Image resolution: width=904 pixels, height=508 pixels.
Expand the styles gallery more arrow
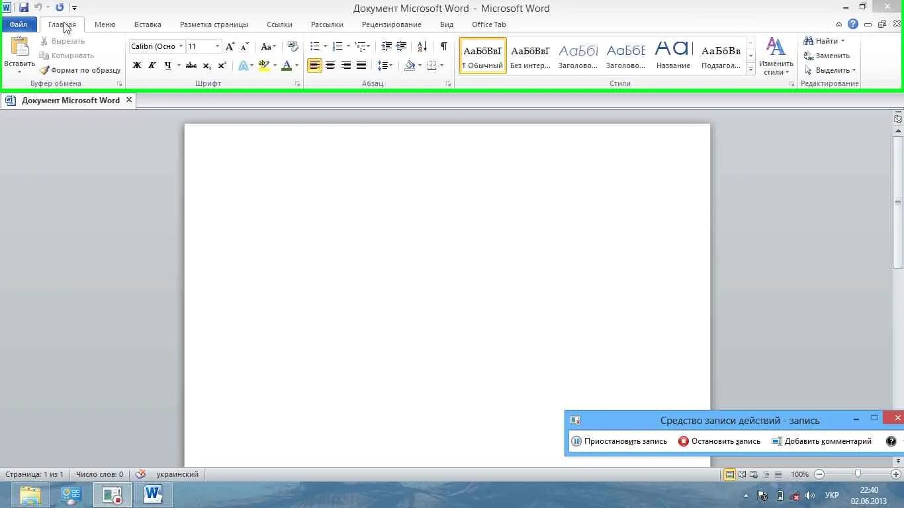(x=751, y=69)
